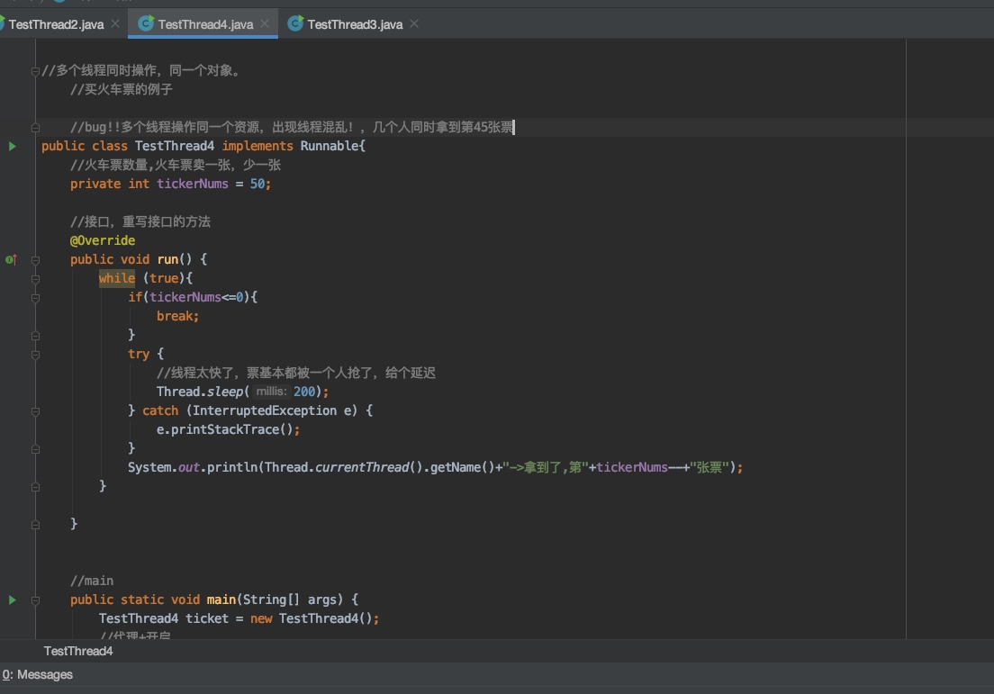The width and height of the screenshot is (994, 694).
Task: Click the implements-method gutter icon next to run()
Action: point(11,259)
